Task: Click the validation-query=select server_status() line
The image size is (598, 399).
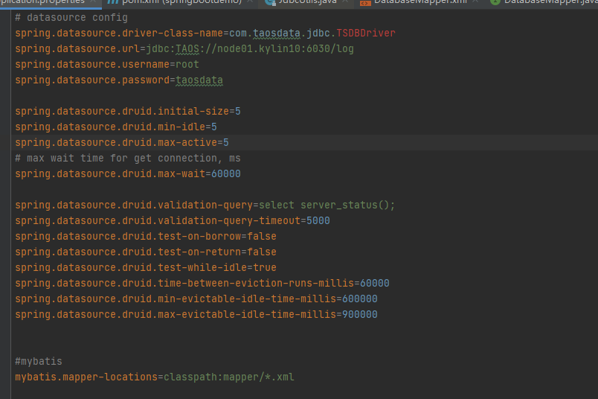Action: [x=205, y=205]
